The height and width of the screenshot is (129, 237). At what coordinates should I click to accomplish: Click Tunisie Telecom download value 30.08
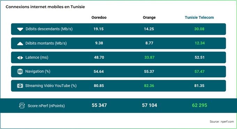199,29
